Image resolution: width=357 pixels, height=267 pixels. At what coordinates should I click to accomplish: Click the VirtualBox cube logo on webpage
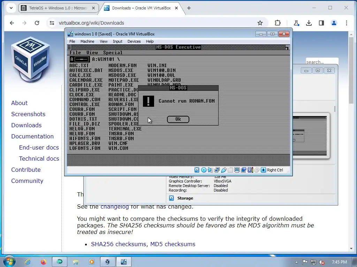pos(31,60)
